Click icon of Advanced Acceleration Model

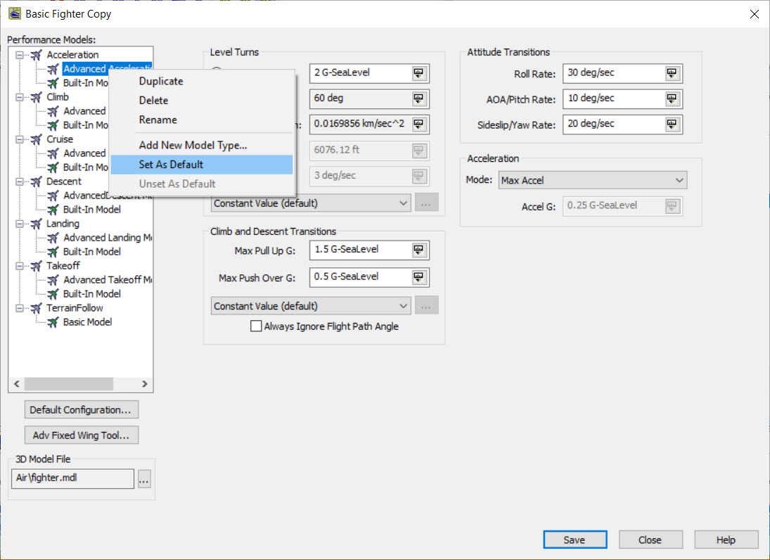click(x=53, y=69)
